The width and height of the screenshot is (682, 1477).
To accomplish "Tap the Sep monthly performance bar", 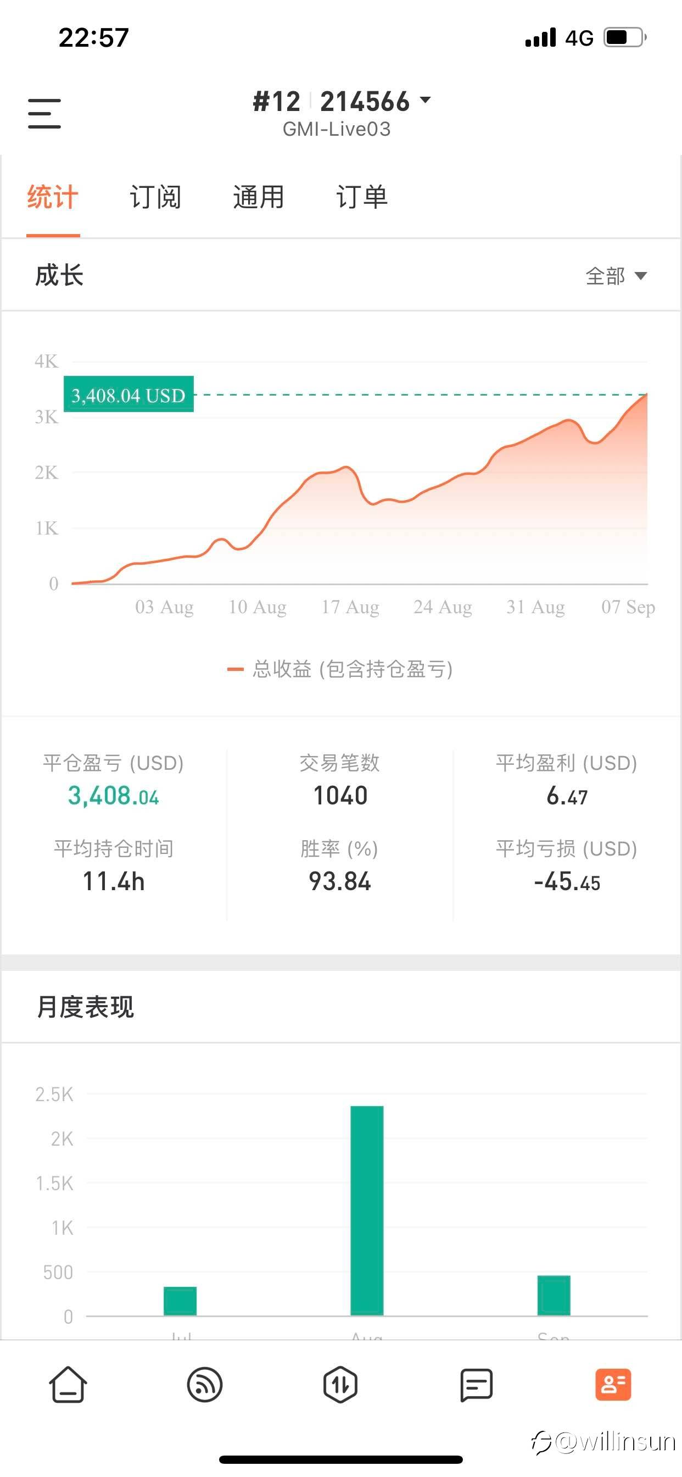I will pos(554,1295).
